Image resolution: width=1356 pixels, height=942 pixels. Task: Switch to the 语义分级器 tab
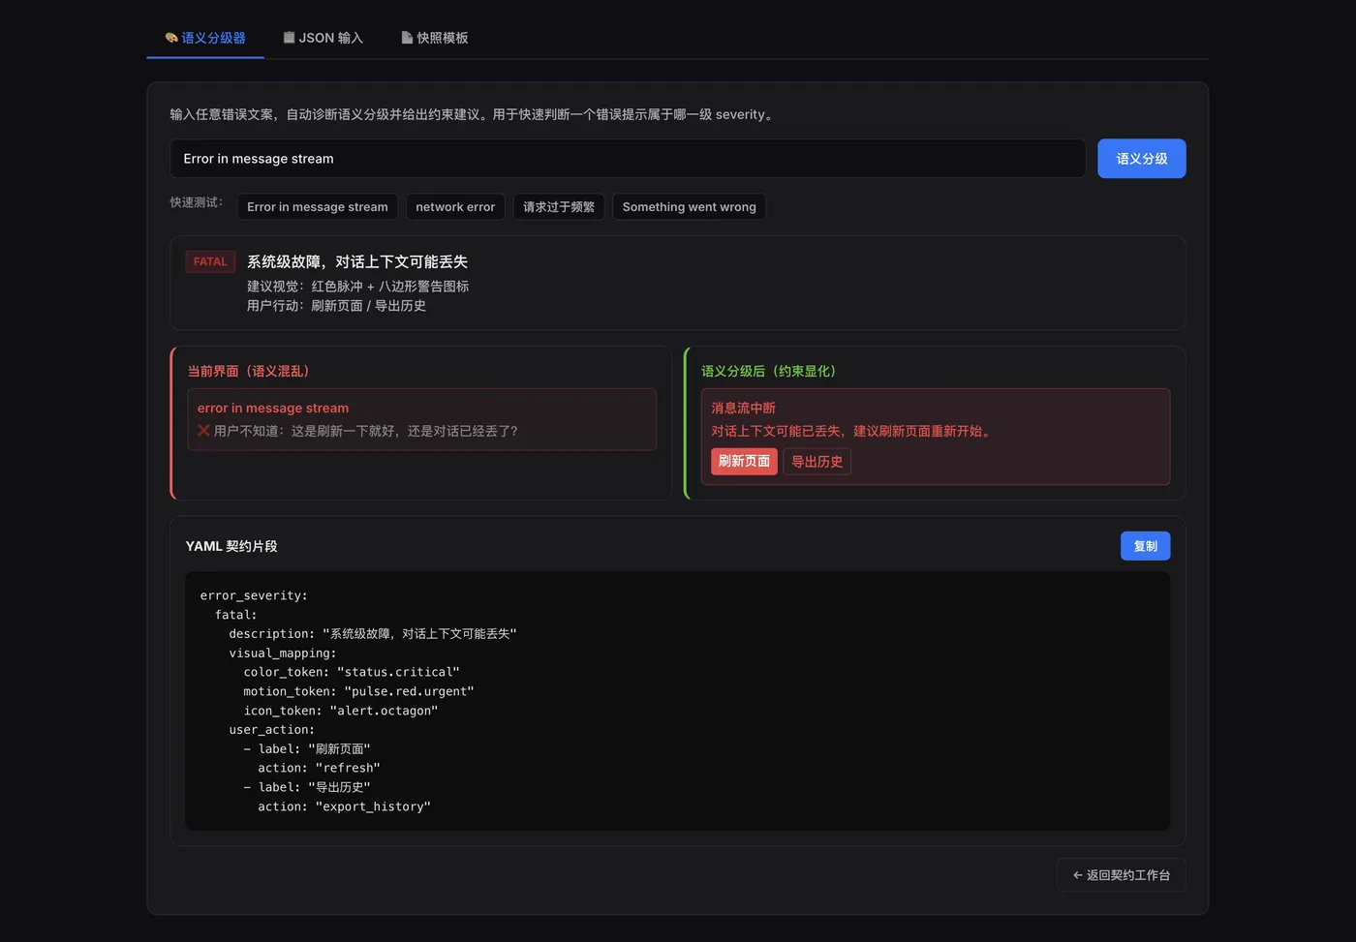point(205,38)
